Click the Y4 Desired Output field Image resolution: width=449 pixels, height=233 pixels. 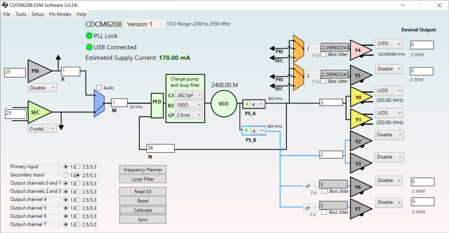point(422,45)
